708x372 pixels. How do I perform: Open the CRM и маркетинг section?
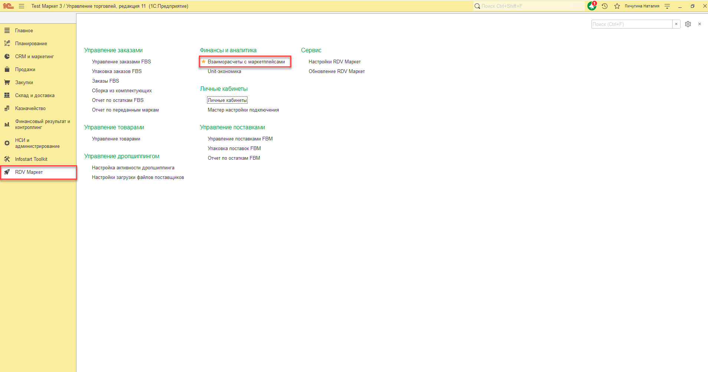coord(38,56)
